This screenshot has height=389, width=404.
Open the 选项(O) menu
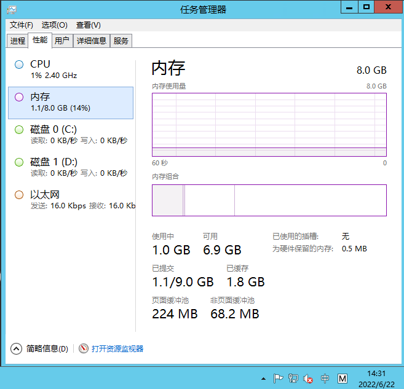pos(54,25)
